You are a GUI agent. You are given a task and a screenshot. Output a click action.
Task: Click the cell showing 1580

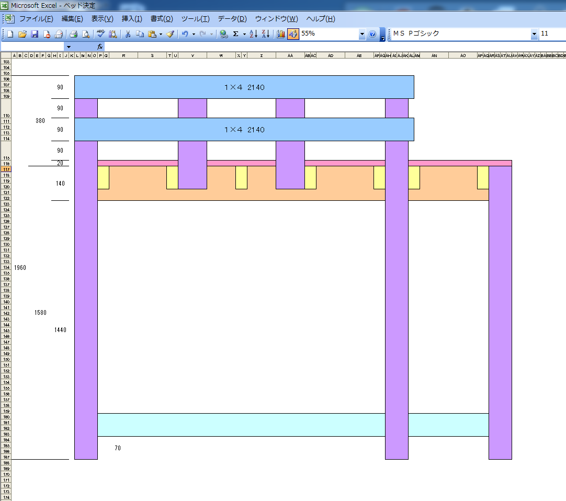click(x=40, y=313)
